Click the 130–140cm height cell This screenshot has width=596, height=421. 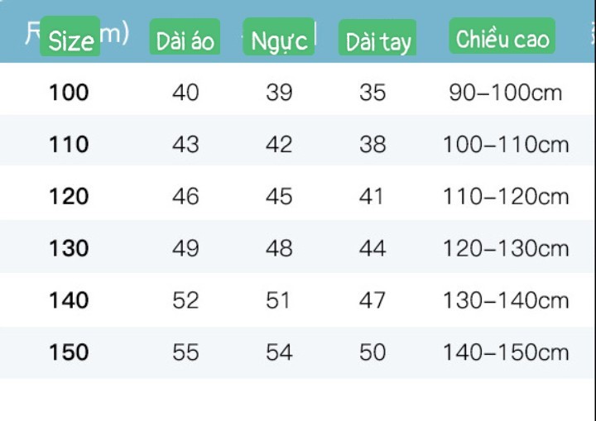tap(506, 300)
